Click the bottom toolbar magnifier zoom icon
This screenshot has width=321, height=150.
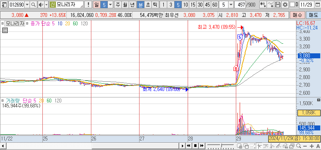(x=299, y=146)
